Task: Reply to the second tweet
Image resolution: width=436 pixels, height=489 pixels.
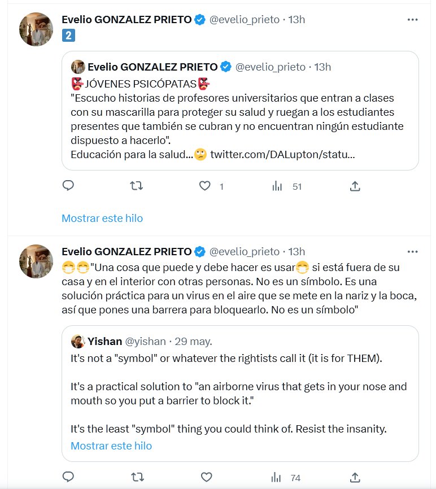Action: pos(68,478)
